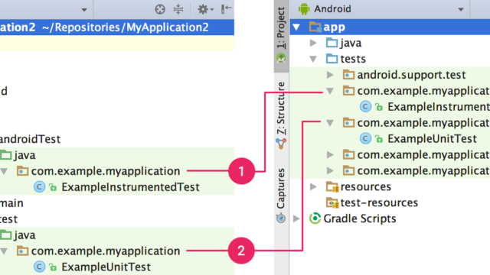490x275 pixels.
Task: Select the app module row
Action: [390, 27]
